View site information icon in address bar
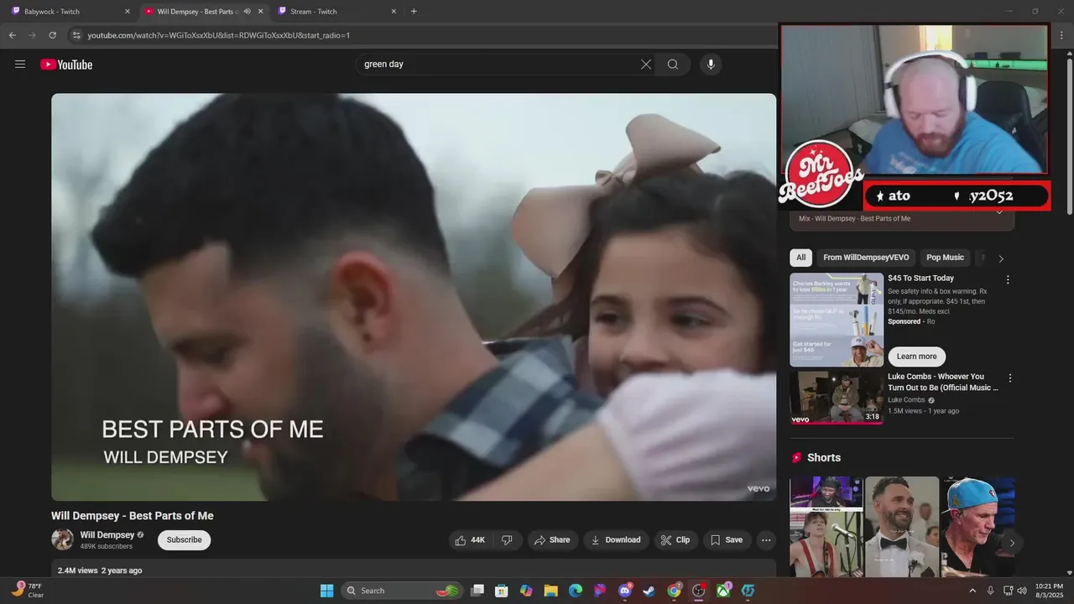Viewport: 1074px width, 604px height. tap(76, 35)
